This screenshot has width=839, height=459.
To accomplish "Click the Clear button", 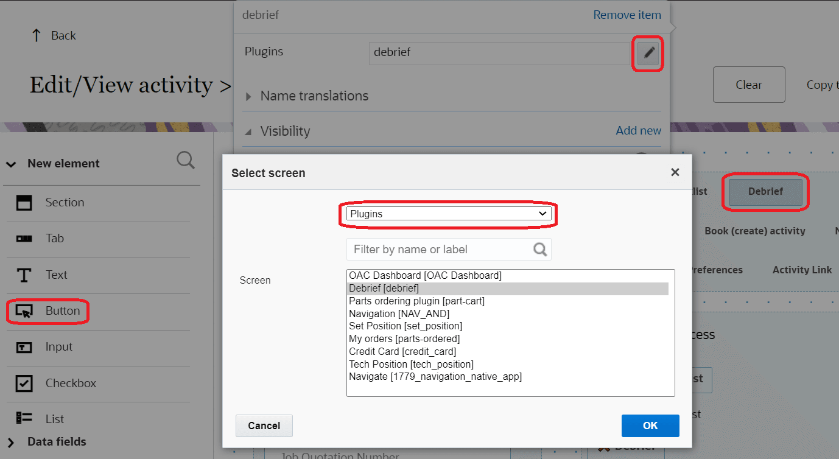I will [x=749, y=85].
